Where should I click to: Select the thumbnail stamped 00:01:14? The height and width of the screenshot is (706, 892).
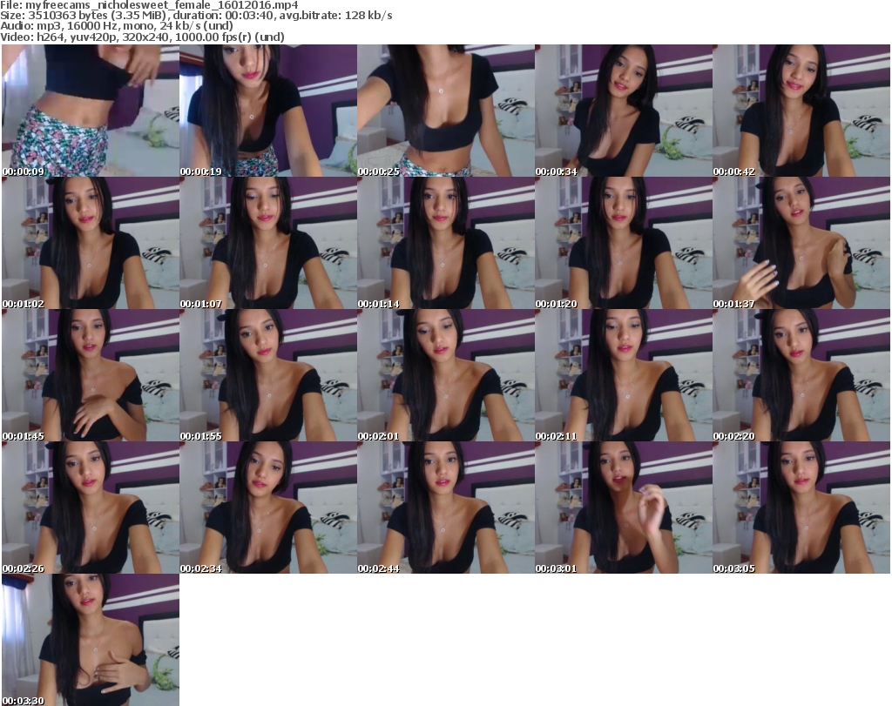point(446,243)
